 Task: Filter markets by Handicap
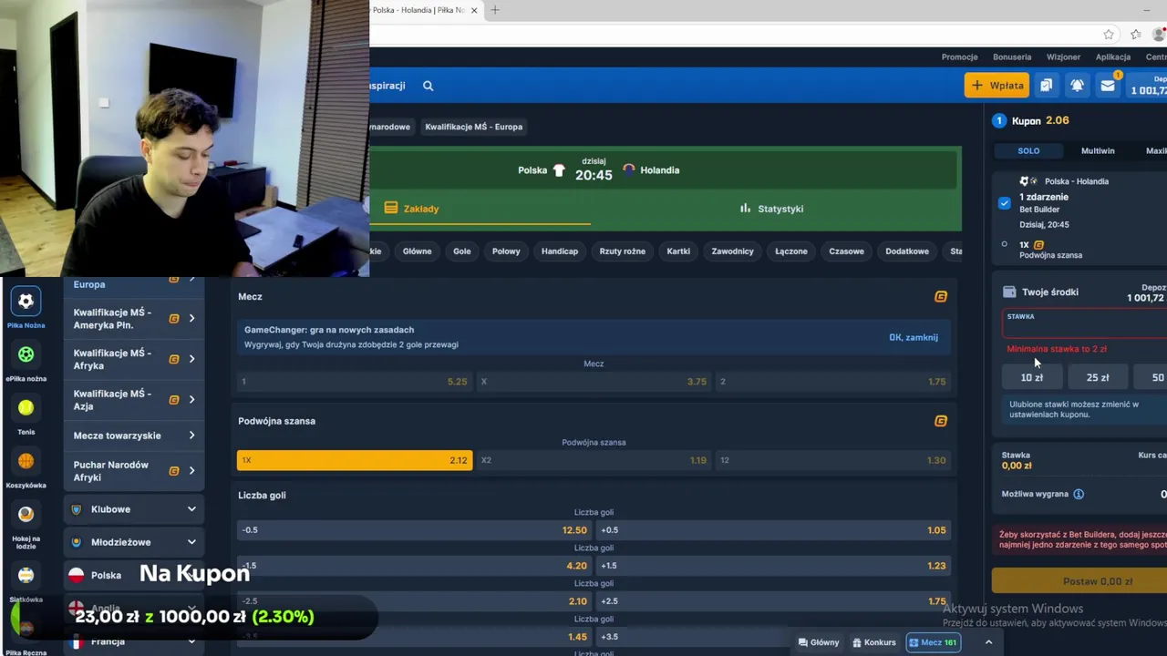560,251
